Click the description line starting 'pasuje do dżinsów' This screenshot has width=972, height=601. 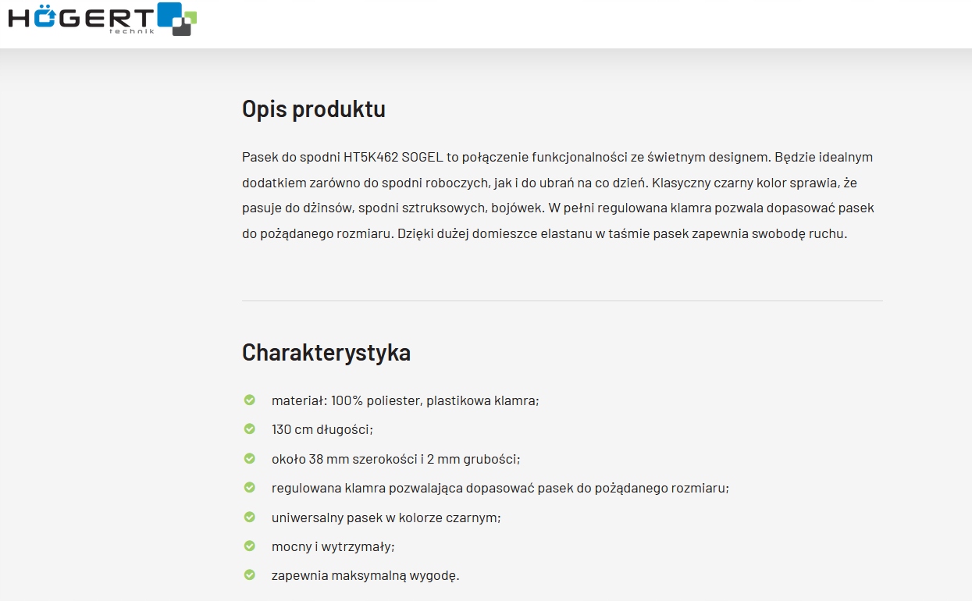tap(558, 208)
